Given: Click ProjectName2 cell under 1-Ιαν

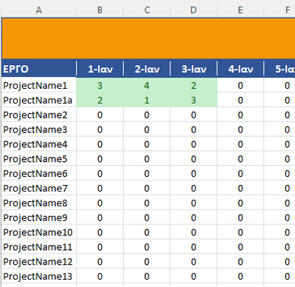Looking at the screenshot, I should [100, 115].
